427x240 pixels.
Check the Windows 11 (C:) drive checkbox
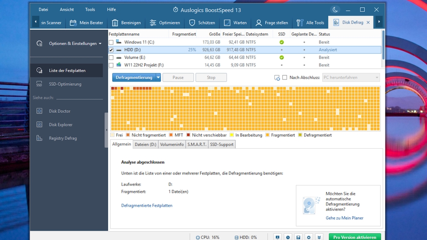[111, 42]
